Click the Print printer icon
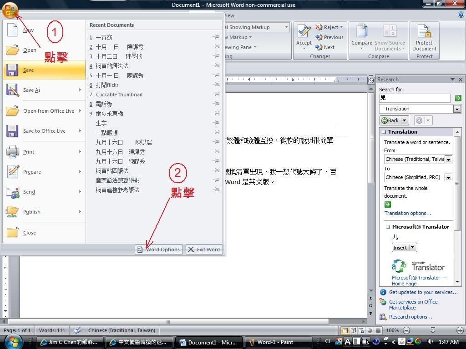The width and height of the screenshot is (466, 349). 12,151
